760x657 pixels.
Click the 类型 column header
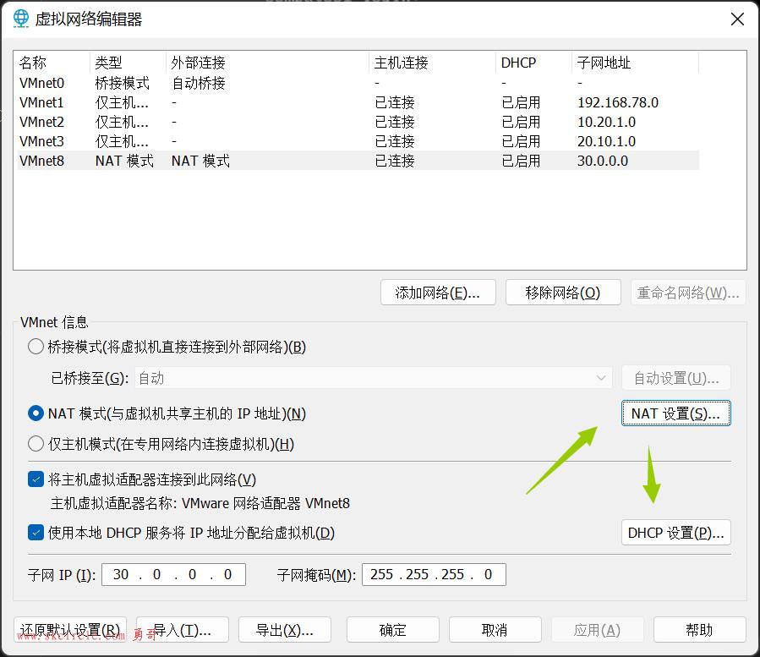click(128, 63)
